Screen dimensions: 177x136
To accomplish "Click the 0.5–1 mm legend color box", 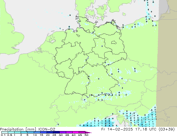I will 11,132.
